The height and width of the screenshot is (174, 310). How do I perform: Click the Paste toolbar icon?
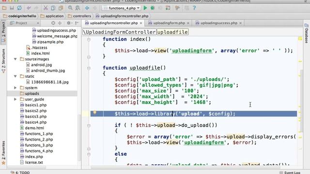click(61, 8)
